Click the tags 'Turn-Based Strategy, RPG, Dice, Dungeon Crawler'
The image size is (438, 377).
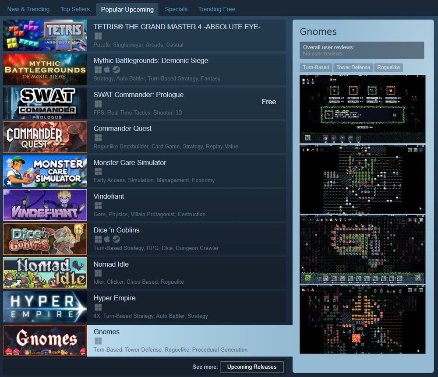(156, 248)
